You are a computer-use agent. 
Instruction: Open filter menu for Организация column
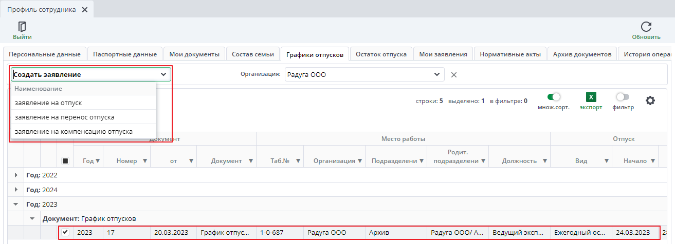(x=360, y=161)
